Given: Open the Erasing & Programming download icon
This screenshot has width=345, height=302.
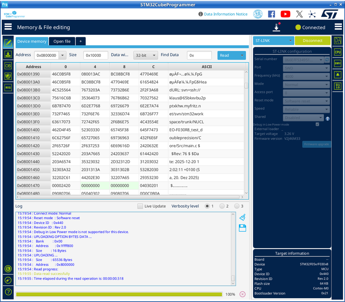Looking at the screenshot, I should click(8, 54).
